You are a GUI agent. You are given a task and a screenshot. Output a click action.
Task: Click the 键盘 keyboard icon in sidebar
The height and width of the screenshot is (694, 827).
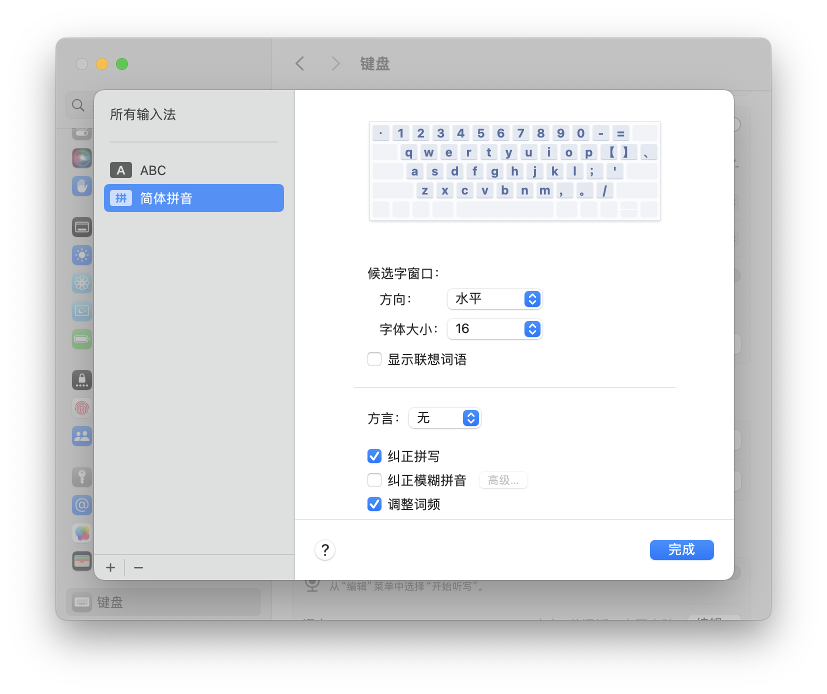click(x=82, y=602)
